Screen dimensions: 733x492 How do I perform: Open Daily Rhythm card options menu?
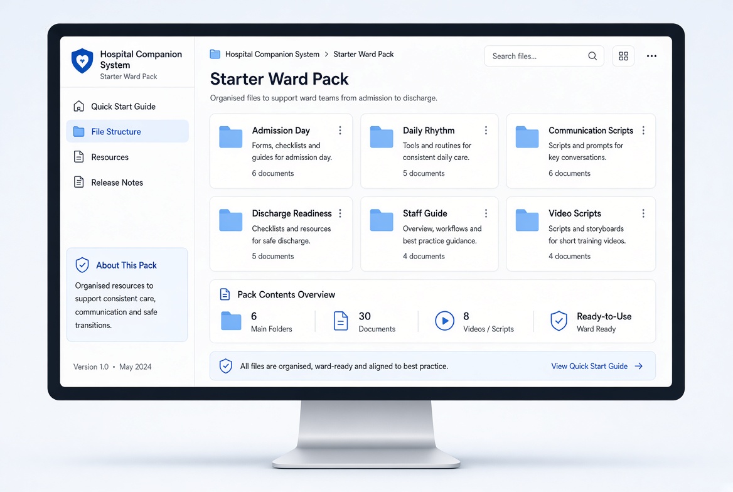click(x=486, y=131)
